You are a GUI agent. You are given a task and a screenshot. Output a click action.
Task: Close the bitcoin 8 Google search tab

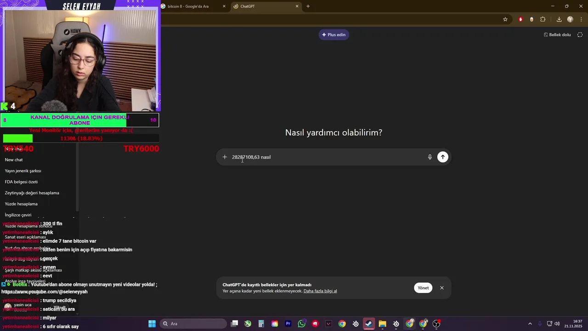[224, 6]
